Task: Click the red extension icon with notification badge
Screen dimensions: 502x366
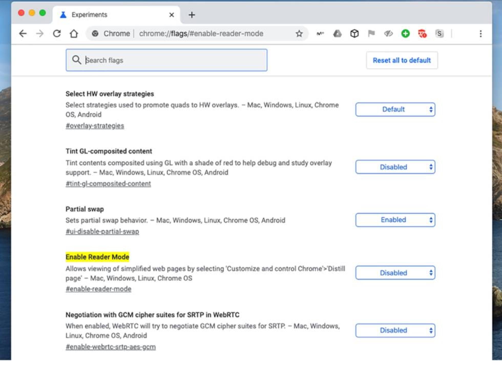Action: 422,33
